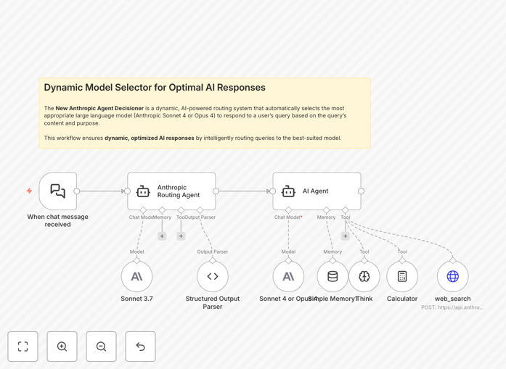The width and height of the screenshot is (506, 369).
Task: Click AI Agent Memory diamond connector
Action: point(327,210)
